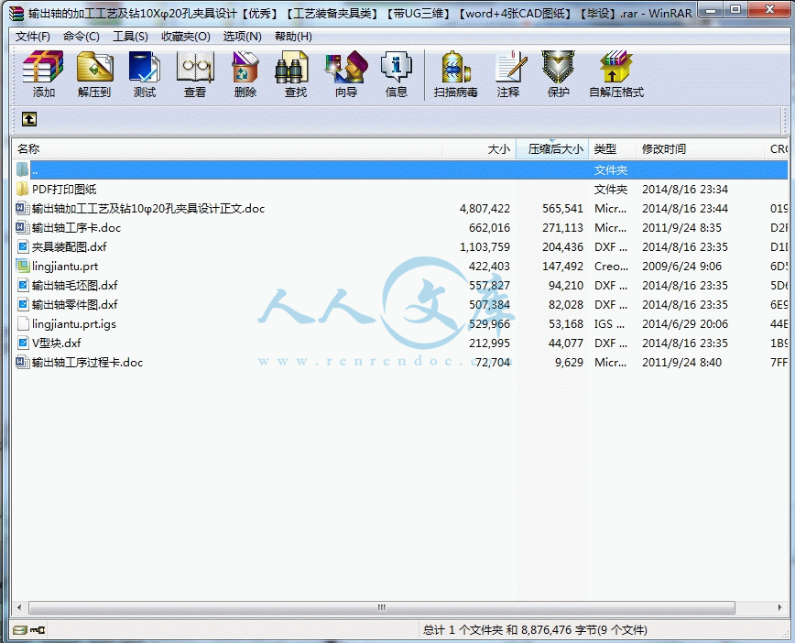Click the status bar total size text
Screen dimensions: 795x643
coord(535,630)
